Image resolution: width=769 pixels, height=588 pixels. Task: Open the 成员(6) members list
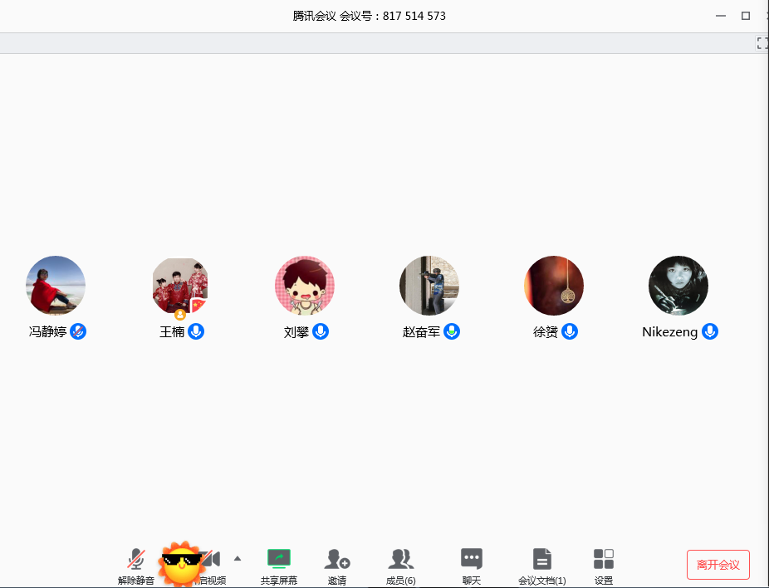(401, 559)
